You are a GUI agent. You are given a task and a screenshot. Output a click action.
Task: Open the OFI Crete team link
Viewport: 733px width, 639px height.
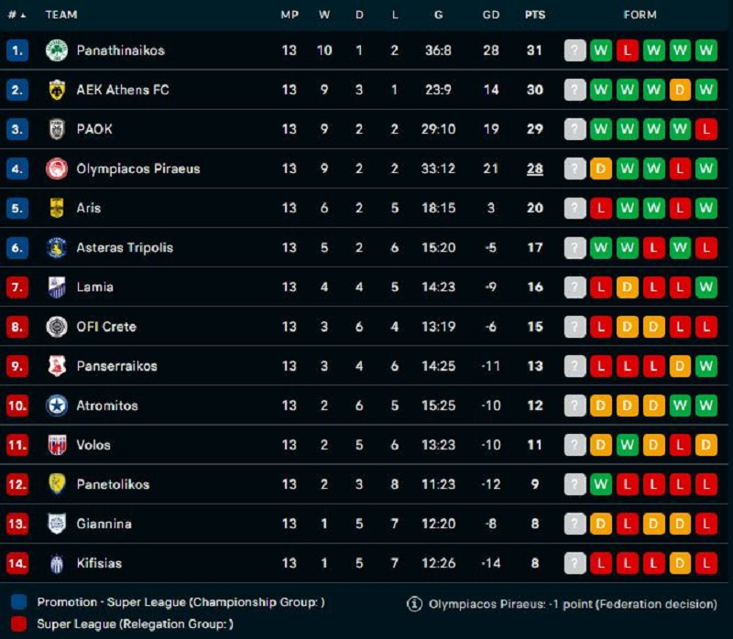coord(106,327)
